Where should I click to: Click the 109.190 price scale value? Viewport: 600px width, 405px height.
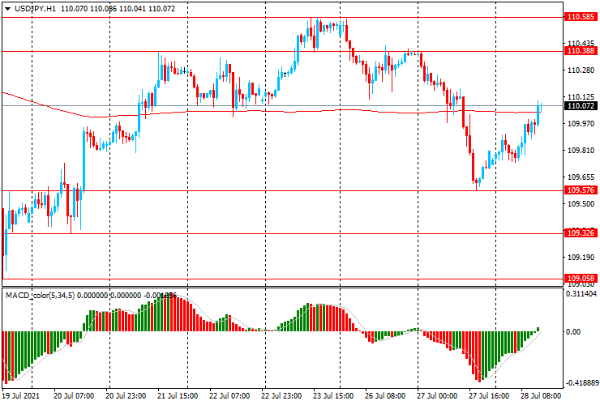click(581, 258)
